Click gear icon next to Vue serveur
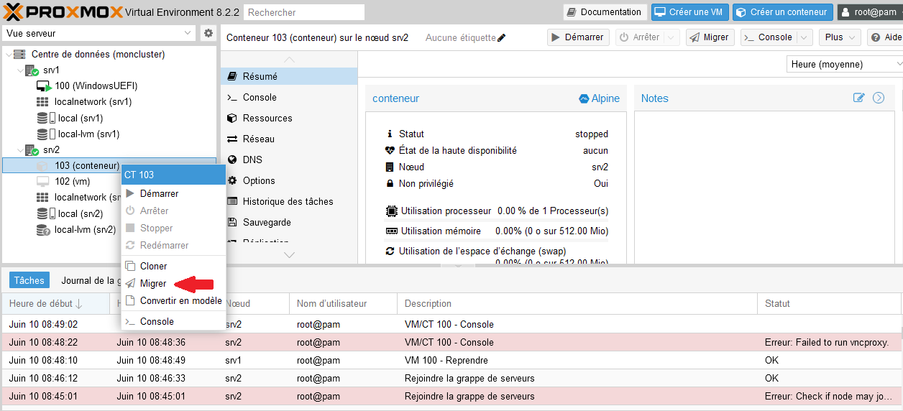 208,33
